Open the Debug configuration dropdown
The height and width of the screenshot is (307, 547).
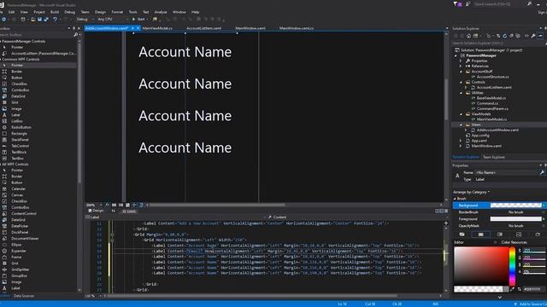point(85,20)
